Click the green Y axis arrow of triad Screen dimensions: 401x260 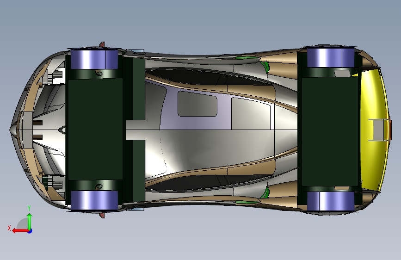[30, 221]
